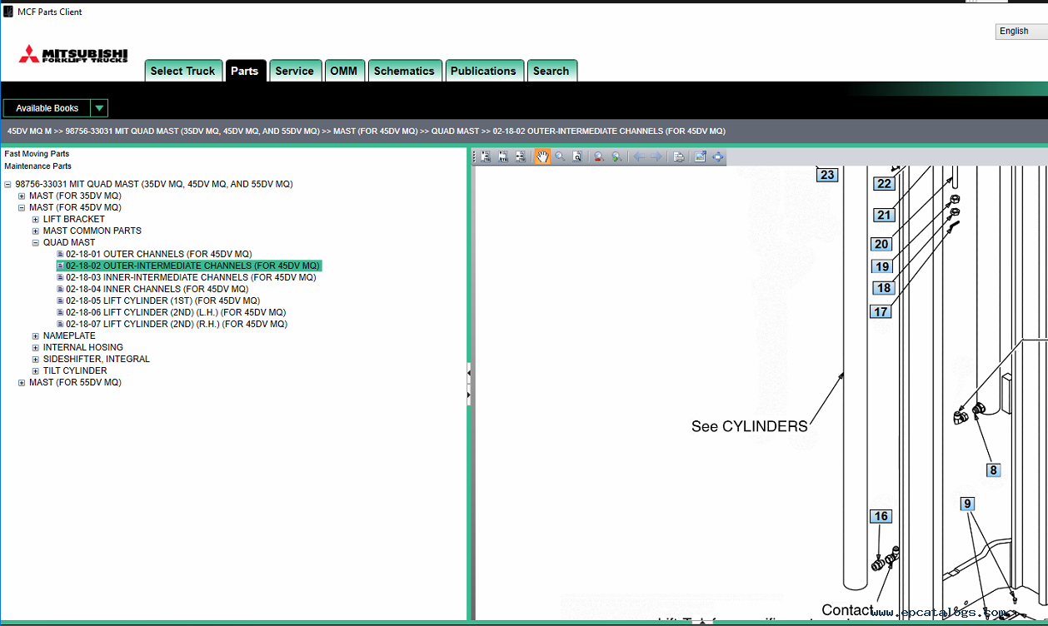Activate the magnifier zoom tool
The image size is (1048, 626).
coord(560,156)
